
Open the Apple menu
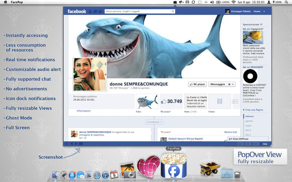pos(5,2)
